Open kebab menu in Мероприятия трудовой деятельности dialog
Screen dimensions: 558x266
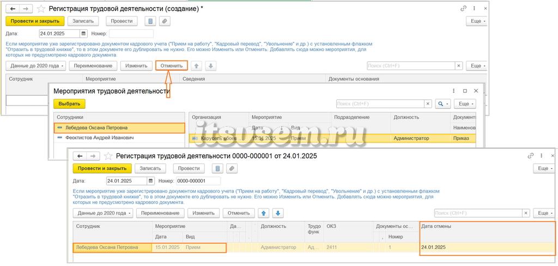[x=453, y=91]
